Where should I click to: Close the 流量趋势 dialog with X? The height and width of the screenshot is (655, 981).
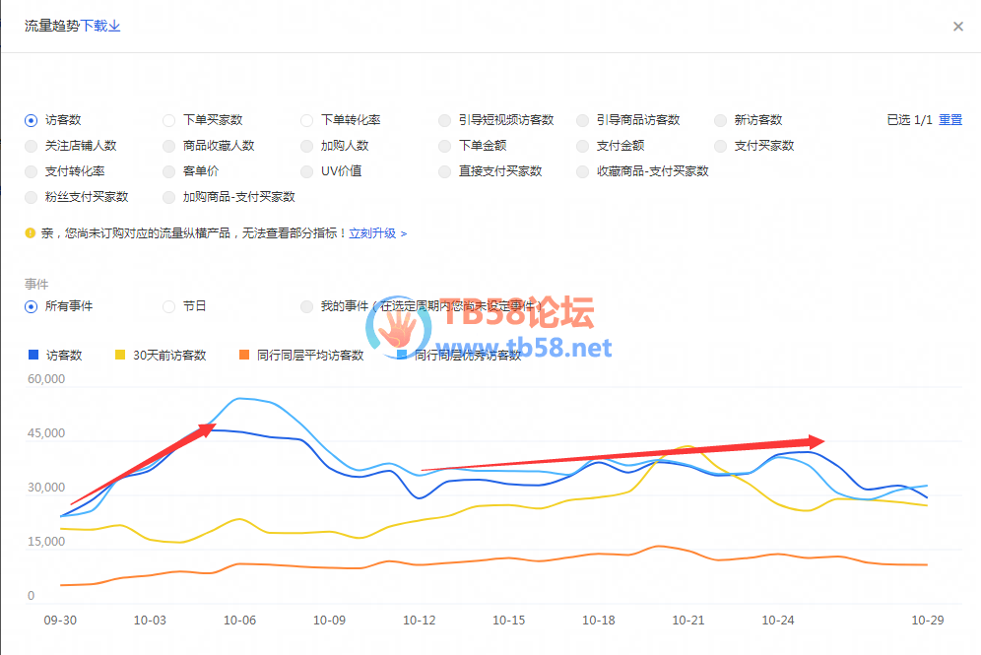tap(957, 27)
